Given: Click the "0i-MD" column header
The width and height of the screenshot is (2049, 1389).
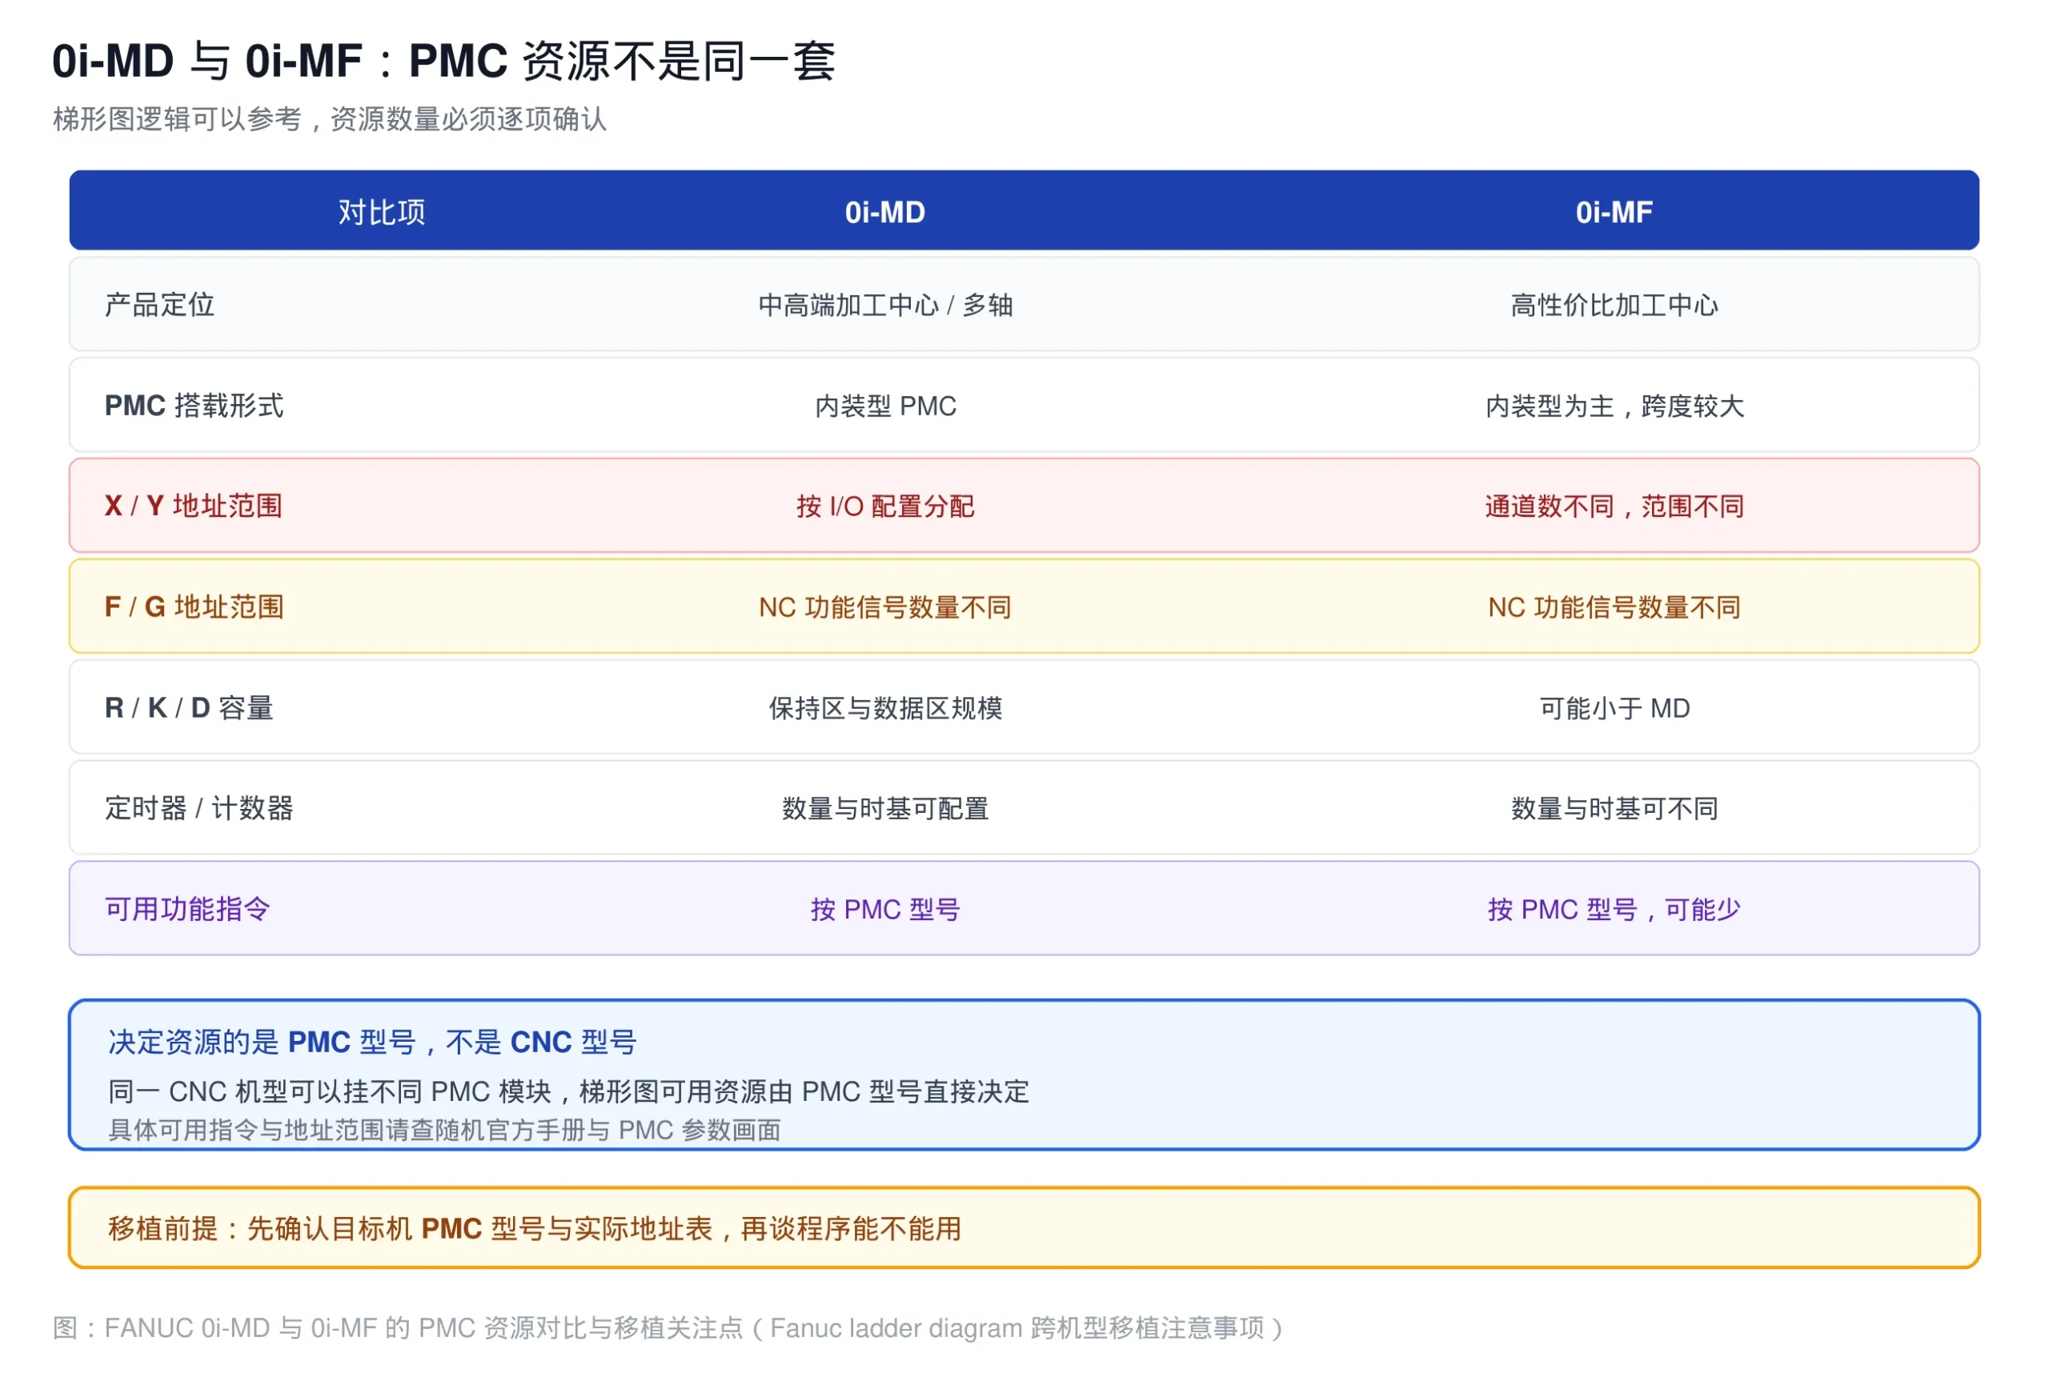Looking at the screenshot, I should pos(885,212).
